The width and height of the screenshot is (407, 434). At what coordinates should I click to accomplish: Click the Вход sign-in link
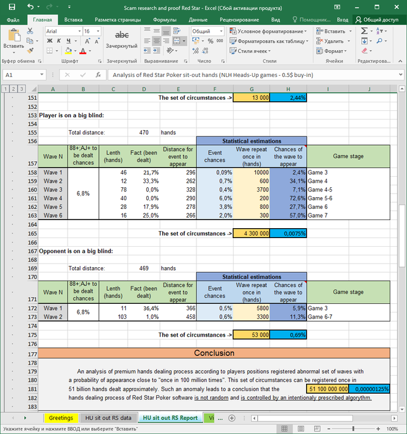coord(343,20)
